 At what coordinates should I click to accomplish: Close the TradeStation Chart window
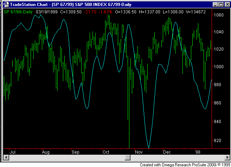[227, 5]
